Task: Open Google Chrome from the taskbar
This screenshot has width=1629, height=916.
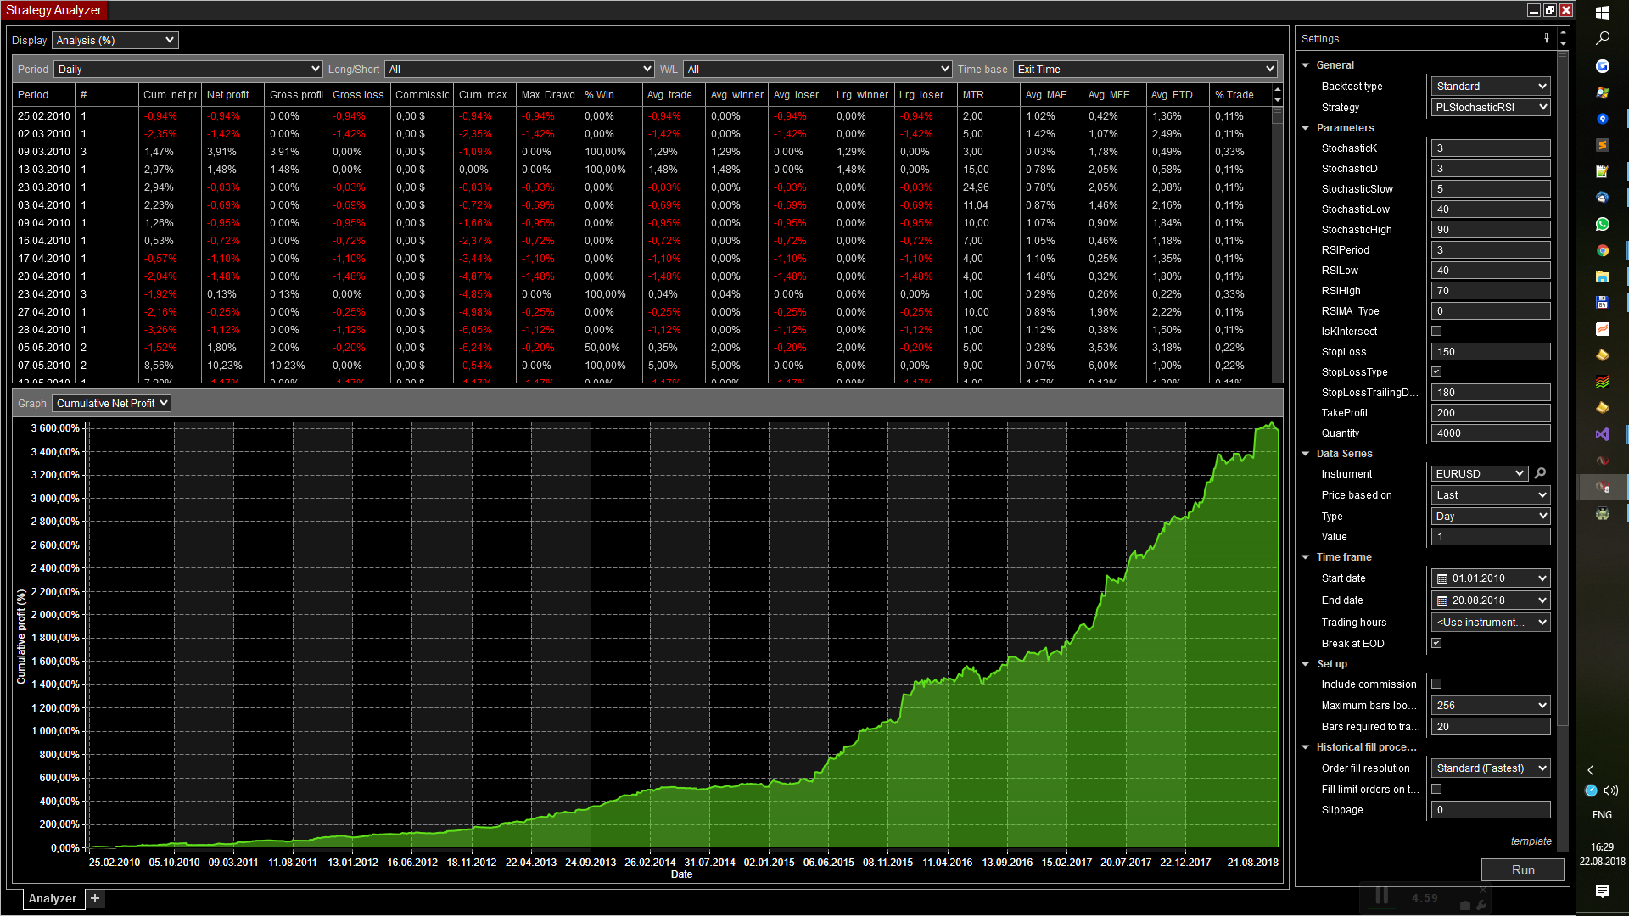Action: (x=1602, y=250)
